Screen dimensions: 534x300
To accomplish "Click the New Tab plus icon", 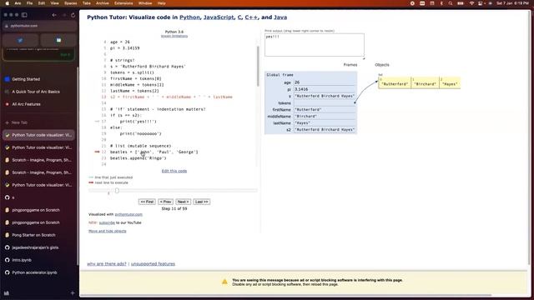I will [x=8, y=122].
